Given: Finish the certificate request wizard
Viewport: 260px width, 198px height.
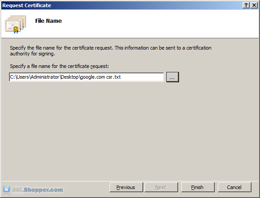Looking at the screenshot, I should 198,187.
